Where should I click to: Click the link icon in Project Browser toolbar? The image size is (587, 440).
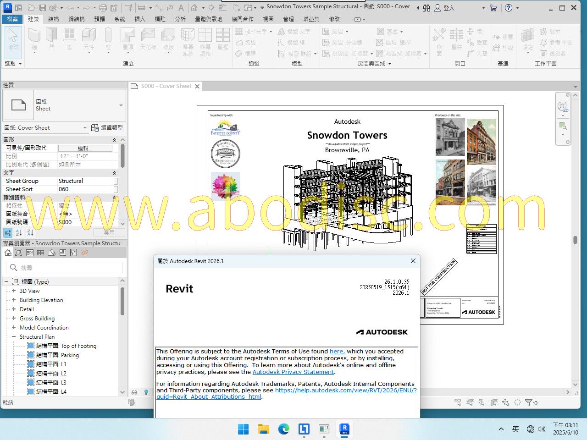click(85, 253)
